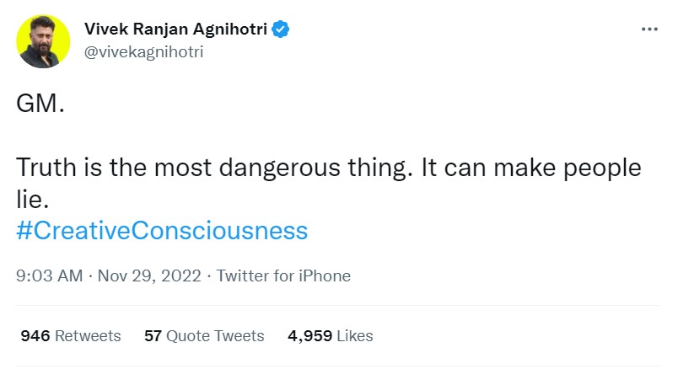Click the 57 quote tweet count number
The height and width of the screenshot is (369, 678).
coord(153,335)
